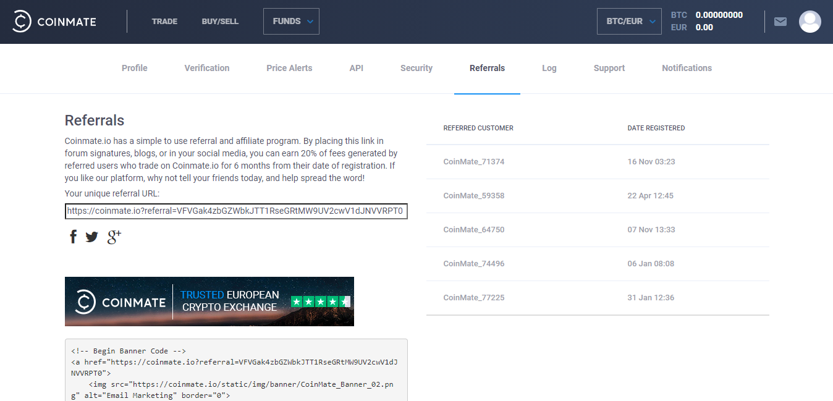Open the user avatar menu
Viewport: 833px width, 401px height.
coord(810,22)
